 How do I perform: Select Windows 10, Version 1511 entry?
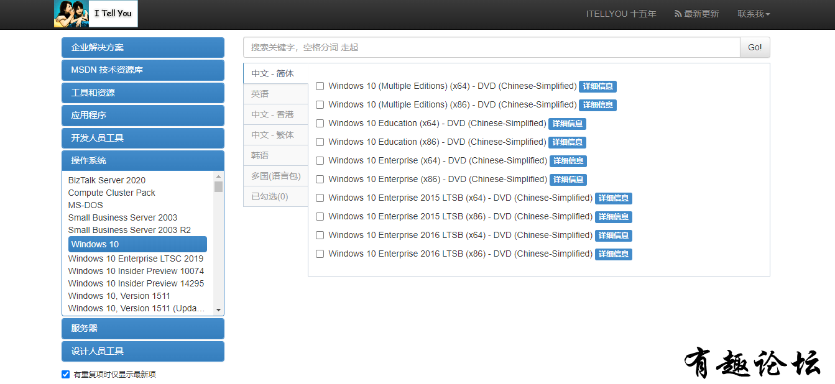coord(119,296)
